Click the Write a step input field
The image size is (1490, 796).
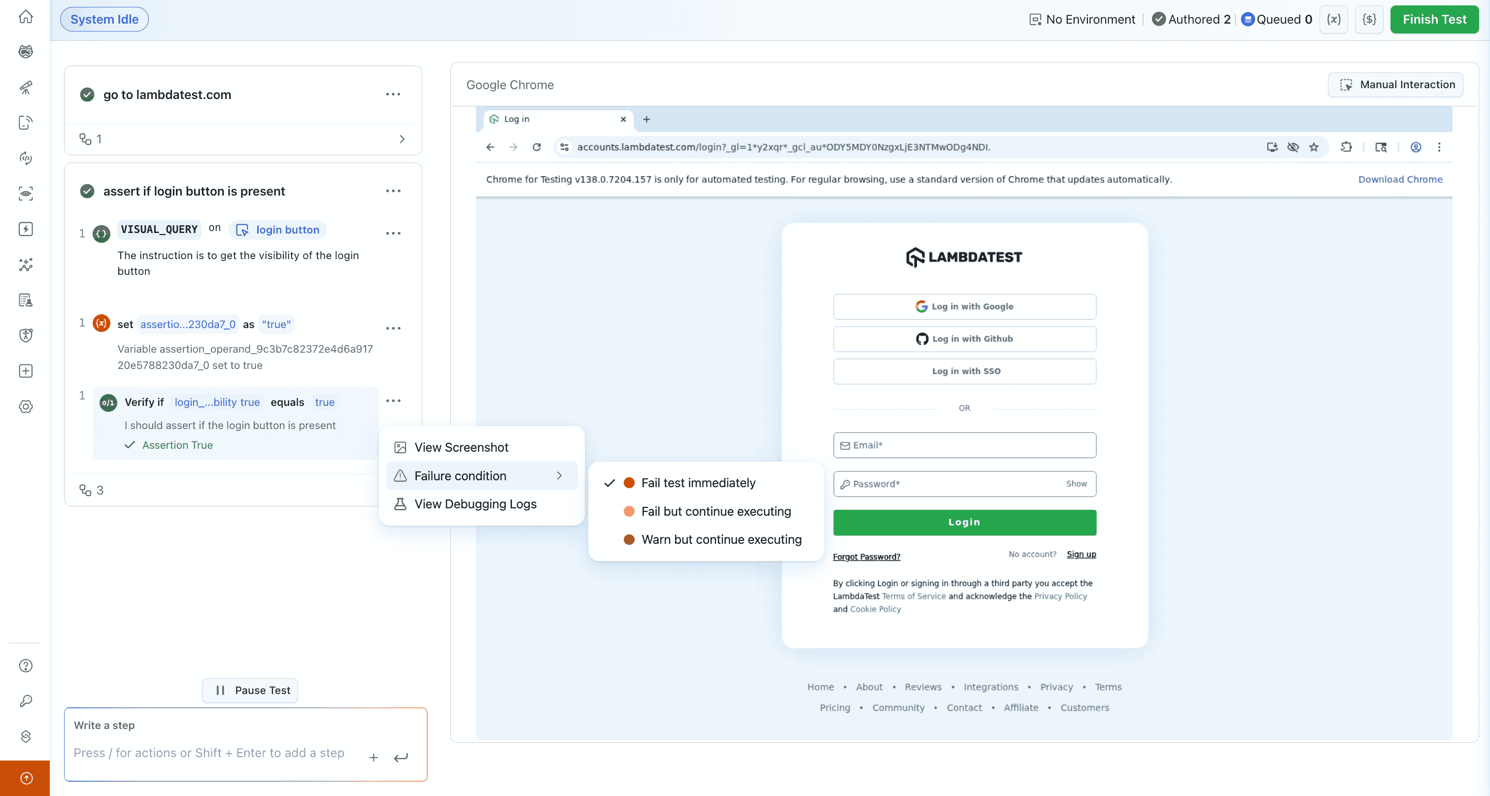[208, 753]
